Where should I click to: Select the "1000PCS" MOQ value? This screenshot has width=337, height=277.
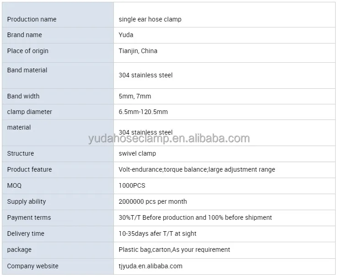click(x=132, y=185)
